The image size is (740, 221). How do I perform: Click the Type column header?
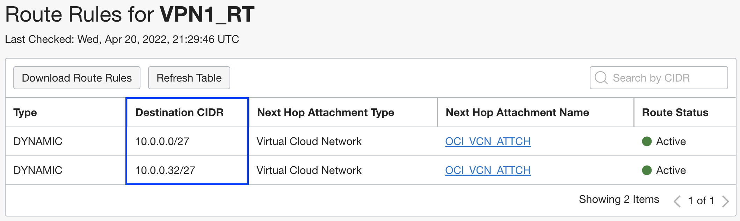25,113
